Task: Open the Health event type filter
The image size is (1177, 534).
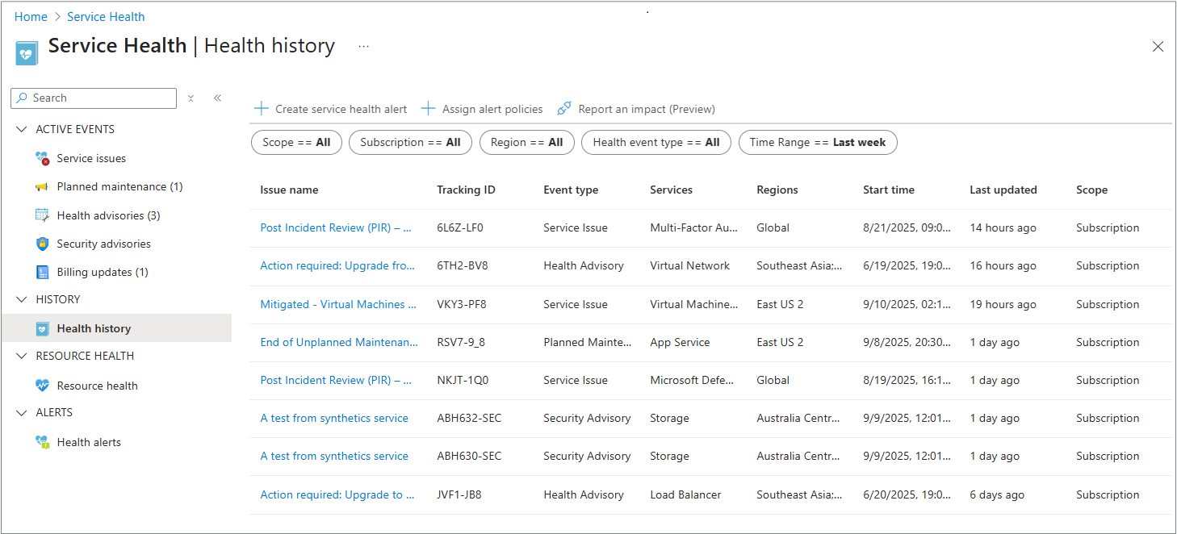Action: pyautogui.click(x=656, y=143)
